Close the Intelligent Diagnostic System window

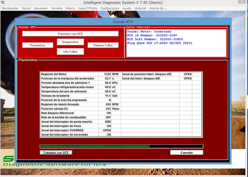coord(242,2)
